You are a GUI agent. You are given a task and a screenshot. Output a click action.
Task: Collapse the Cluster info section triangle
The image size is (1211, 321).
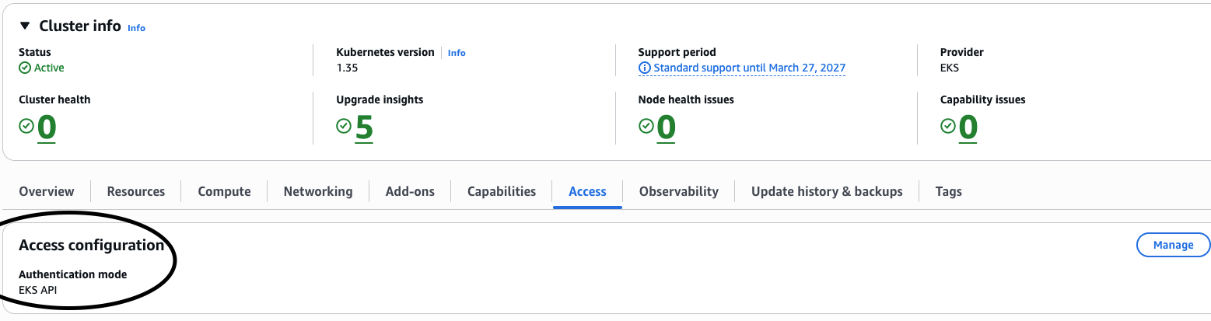pyautogui.click(x=25, y=26)
